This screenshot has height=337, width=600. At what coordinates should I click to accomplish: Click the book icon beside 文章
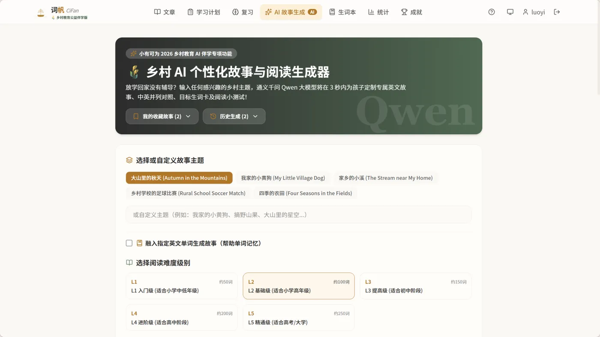[157, 12]
